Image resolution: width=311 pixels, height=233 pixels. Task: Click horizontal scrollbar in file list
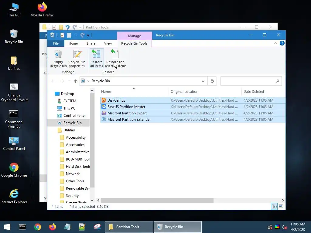157,200
